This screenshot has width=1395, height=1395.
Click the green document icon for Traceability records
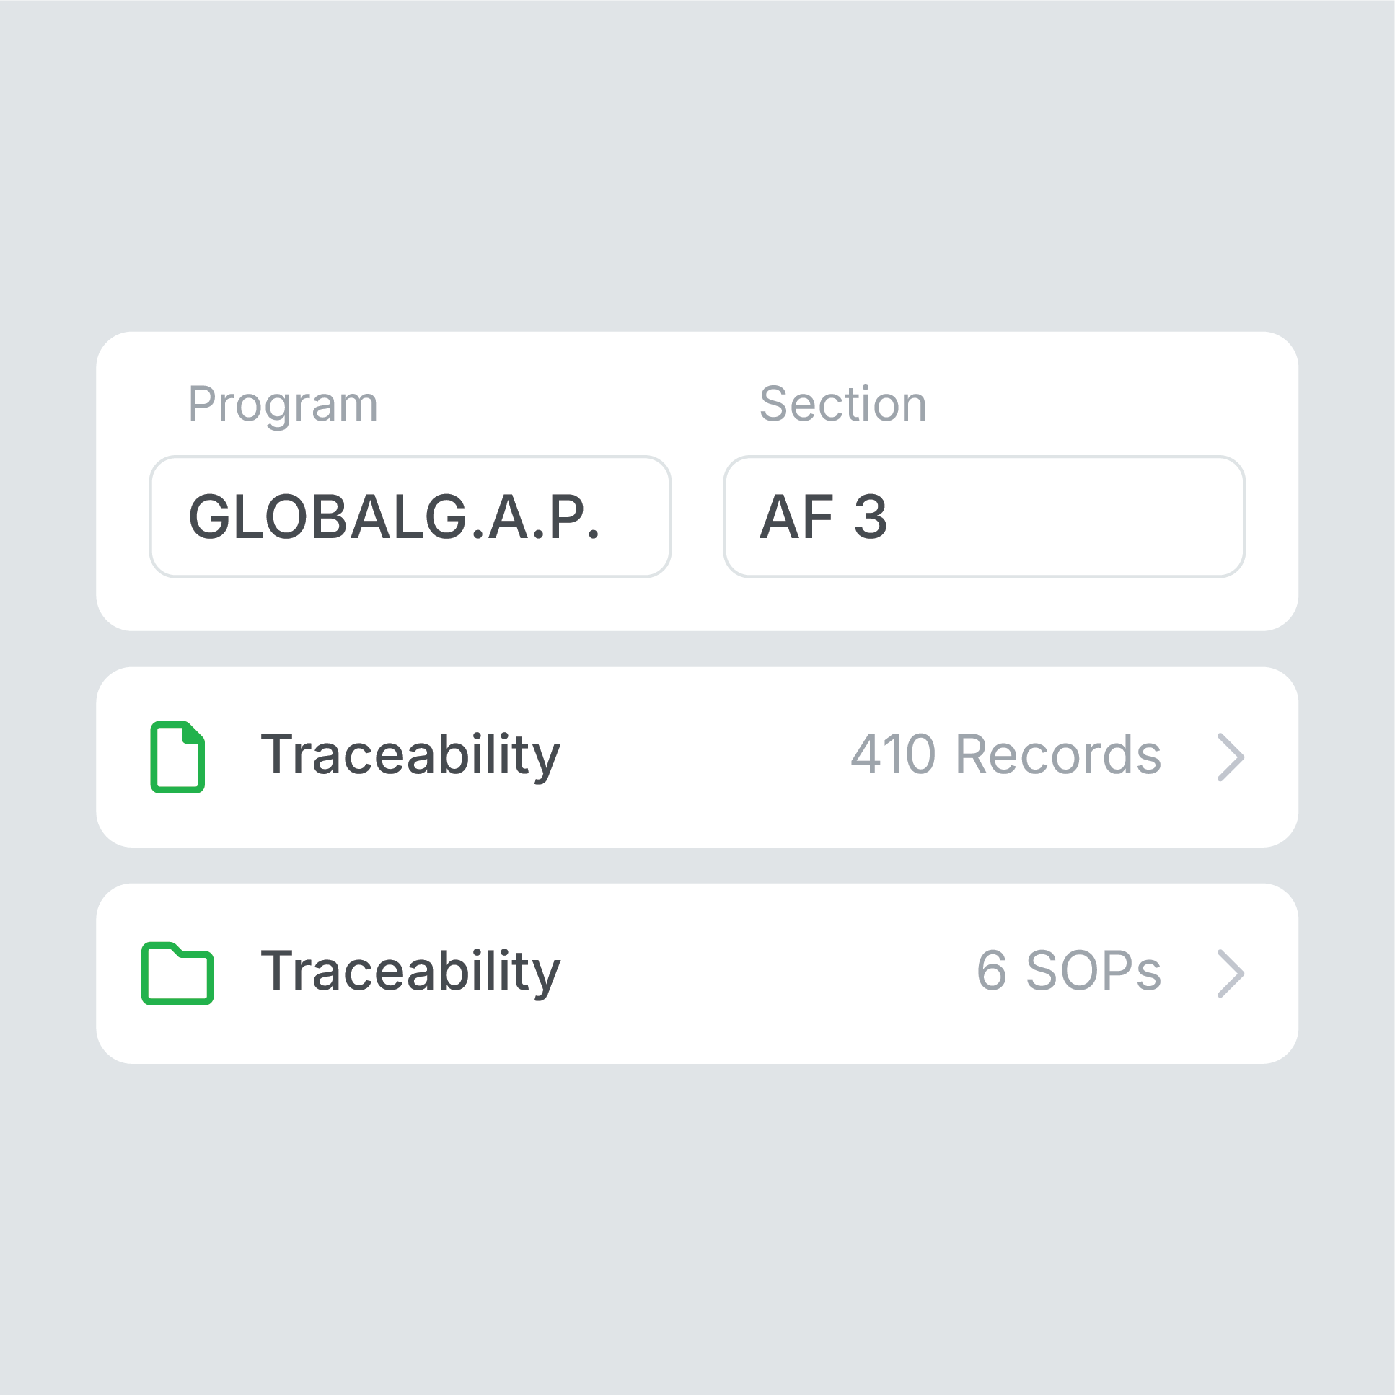point(177,757)
